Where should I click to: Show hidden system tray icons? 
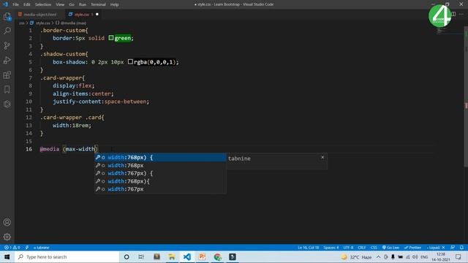(378, 256)
